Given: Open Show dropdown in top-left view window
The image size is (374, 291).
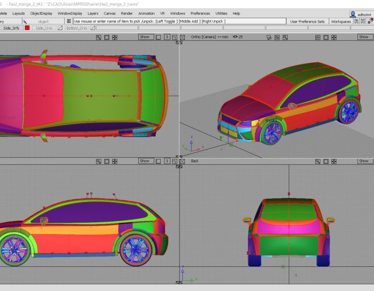Looking at the screenshot, I should 146,37.
